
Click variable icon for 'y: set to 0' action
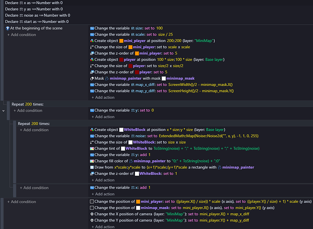click(92, 110)
